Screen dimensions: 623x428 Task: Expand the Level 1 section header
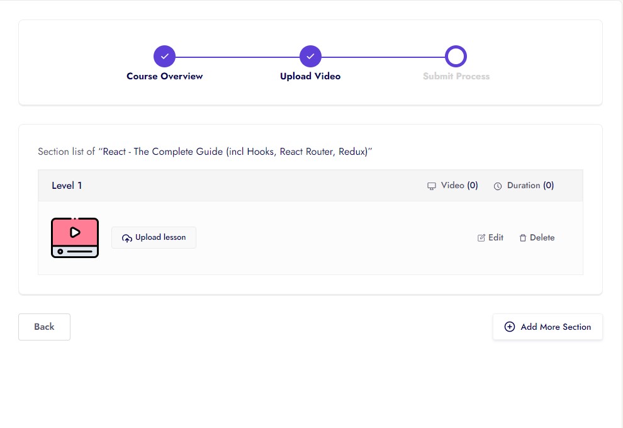pos(67,186)
